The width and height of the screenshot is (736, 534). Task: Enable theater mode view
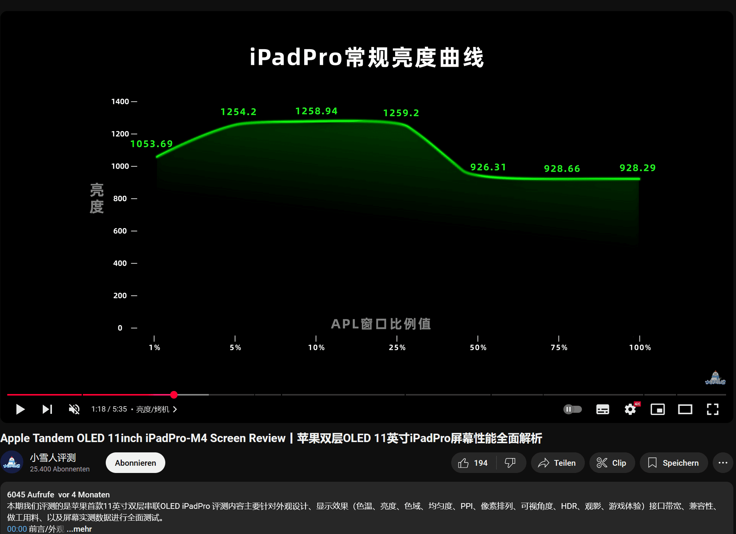(685, 409)
